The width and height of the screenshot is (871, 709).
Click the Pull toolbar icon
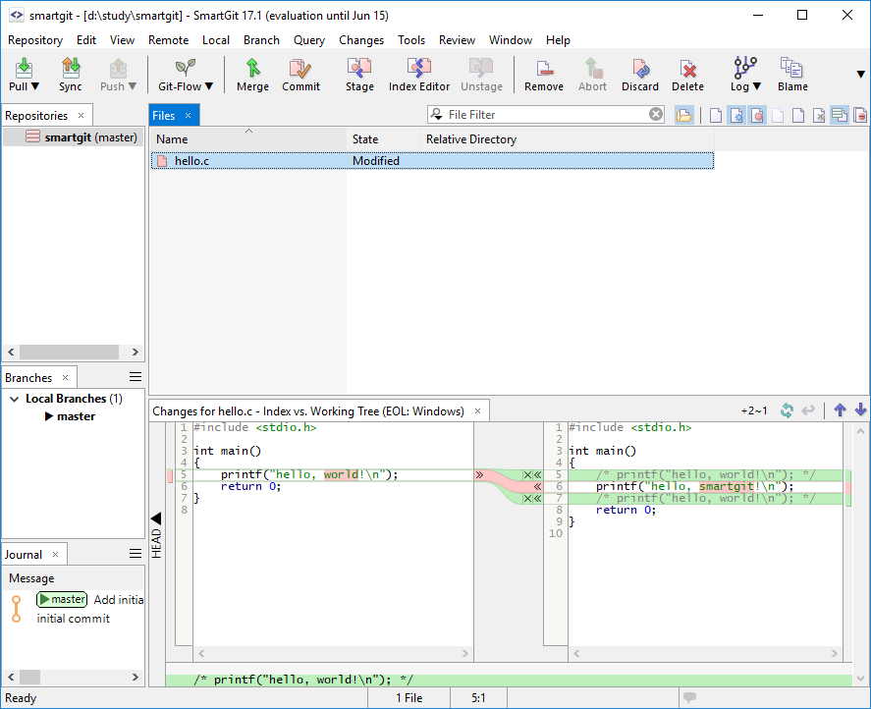24,68
